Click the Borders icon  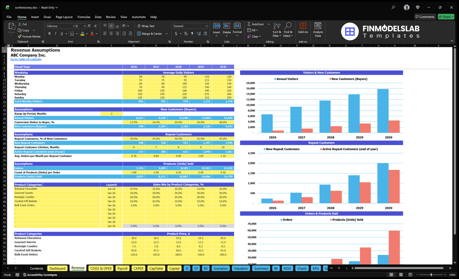click(72, 34)
